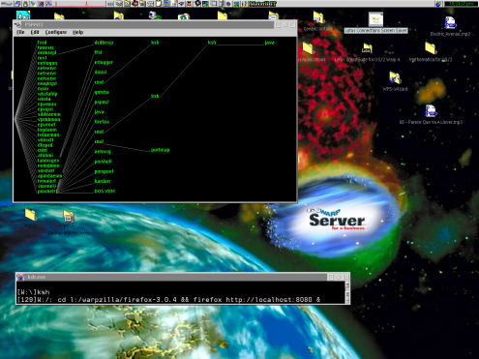The height and width of the screenshot is (359, 479).
Task: Select the java node at the far right of the tree
Action: coord(269,43)
